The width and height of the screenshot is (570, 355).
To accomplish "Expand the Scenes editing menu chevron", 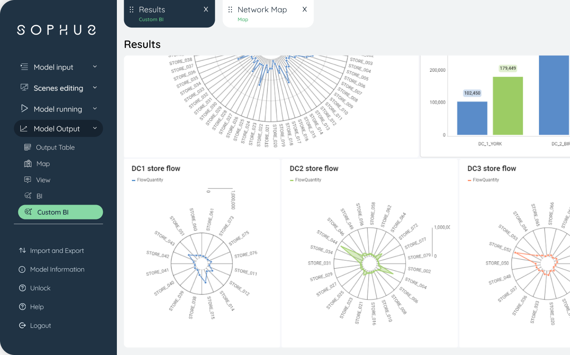I will click(x=95, y=88).
